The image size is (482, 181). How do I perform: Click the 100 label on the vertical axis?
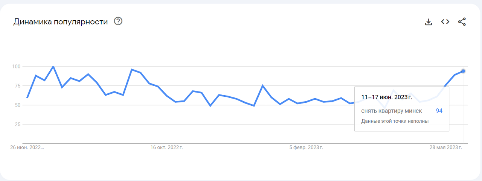[16, 67]
